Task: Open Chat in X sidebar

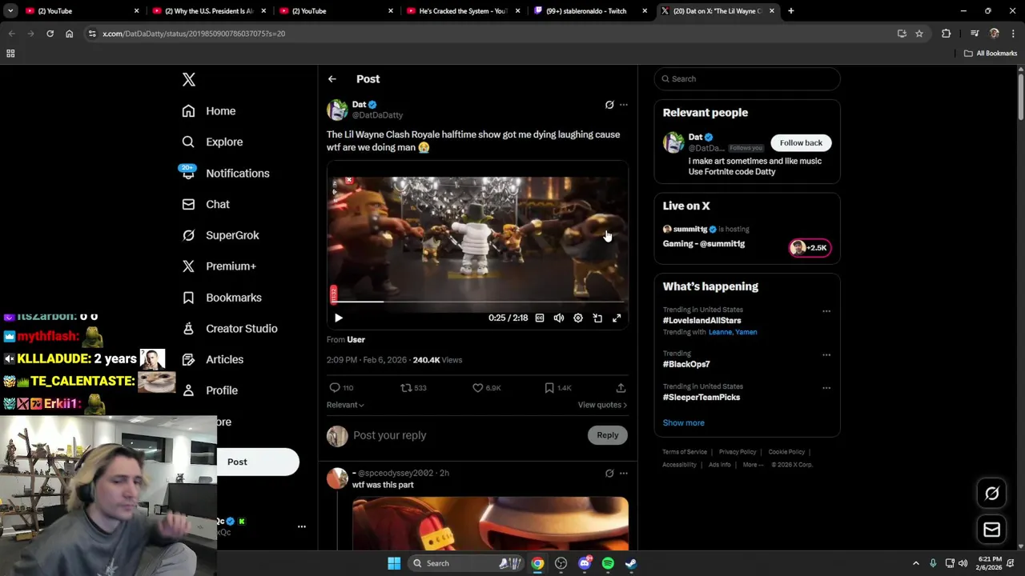Action: point(206,204)
